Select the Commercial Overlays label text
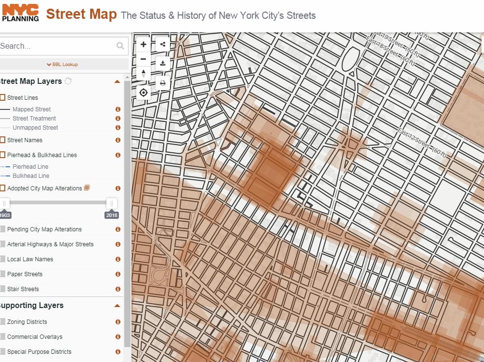This screenshot has height=362, width=484. pyautogui.click(x=36, y=336)
